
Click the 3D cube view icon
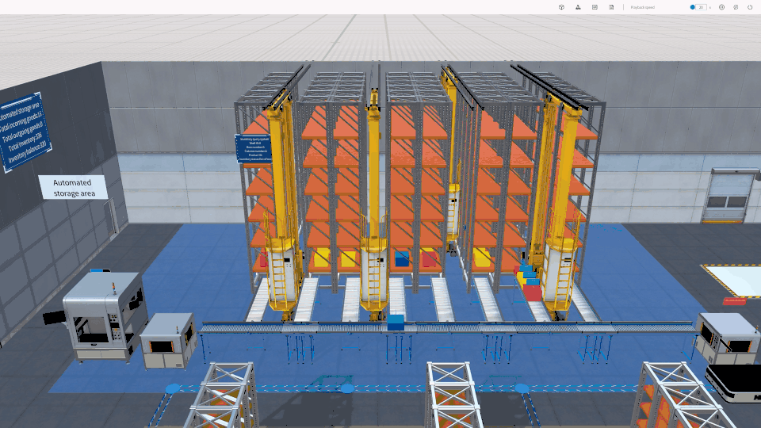pos(561,7)
